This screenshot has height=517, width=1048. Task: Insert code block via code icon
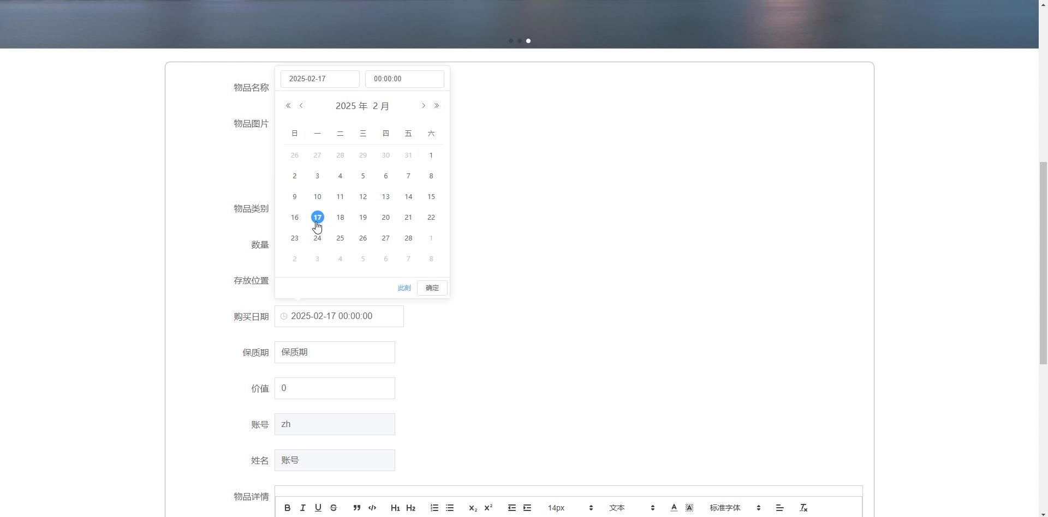[372, 508]
